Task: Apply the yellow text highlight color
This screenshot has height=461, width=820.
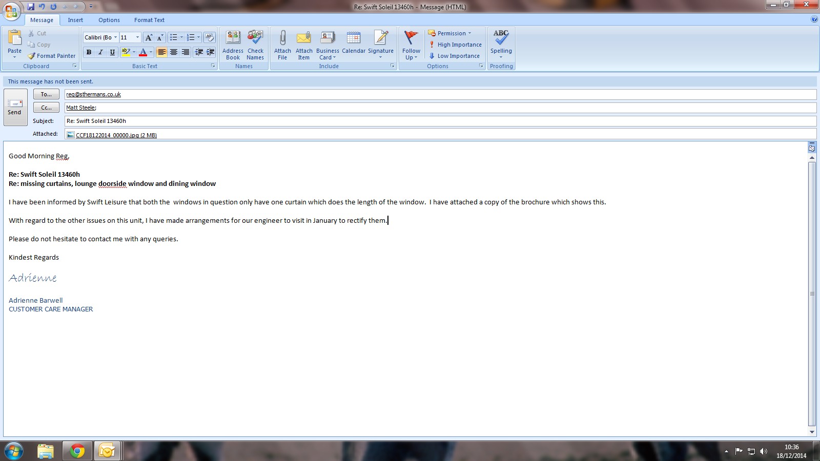Action: pyautogui.click(x=126, y=52)
